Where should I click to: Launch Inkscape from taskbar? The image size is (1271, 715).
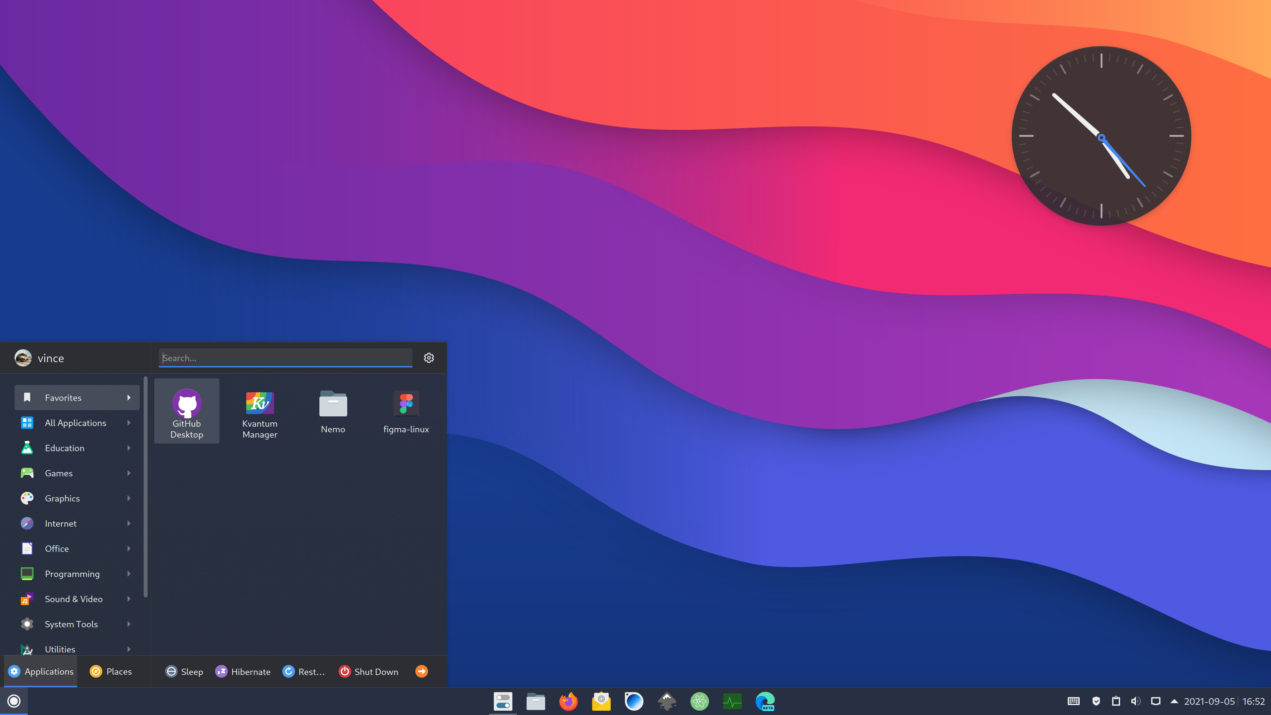(667, 701)
